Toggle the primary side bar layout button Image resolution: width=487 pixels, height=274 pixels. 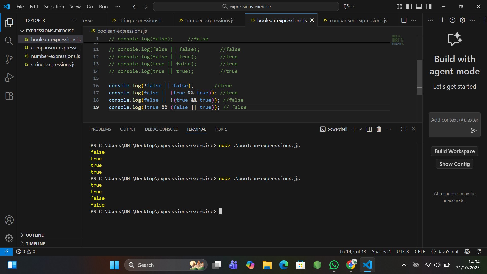[x=409, y=7]
